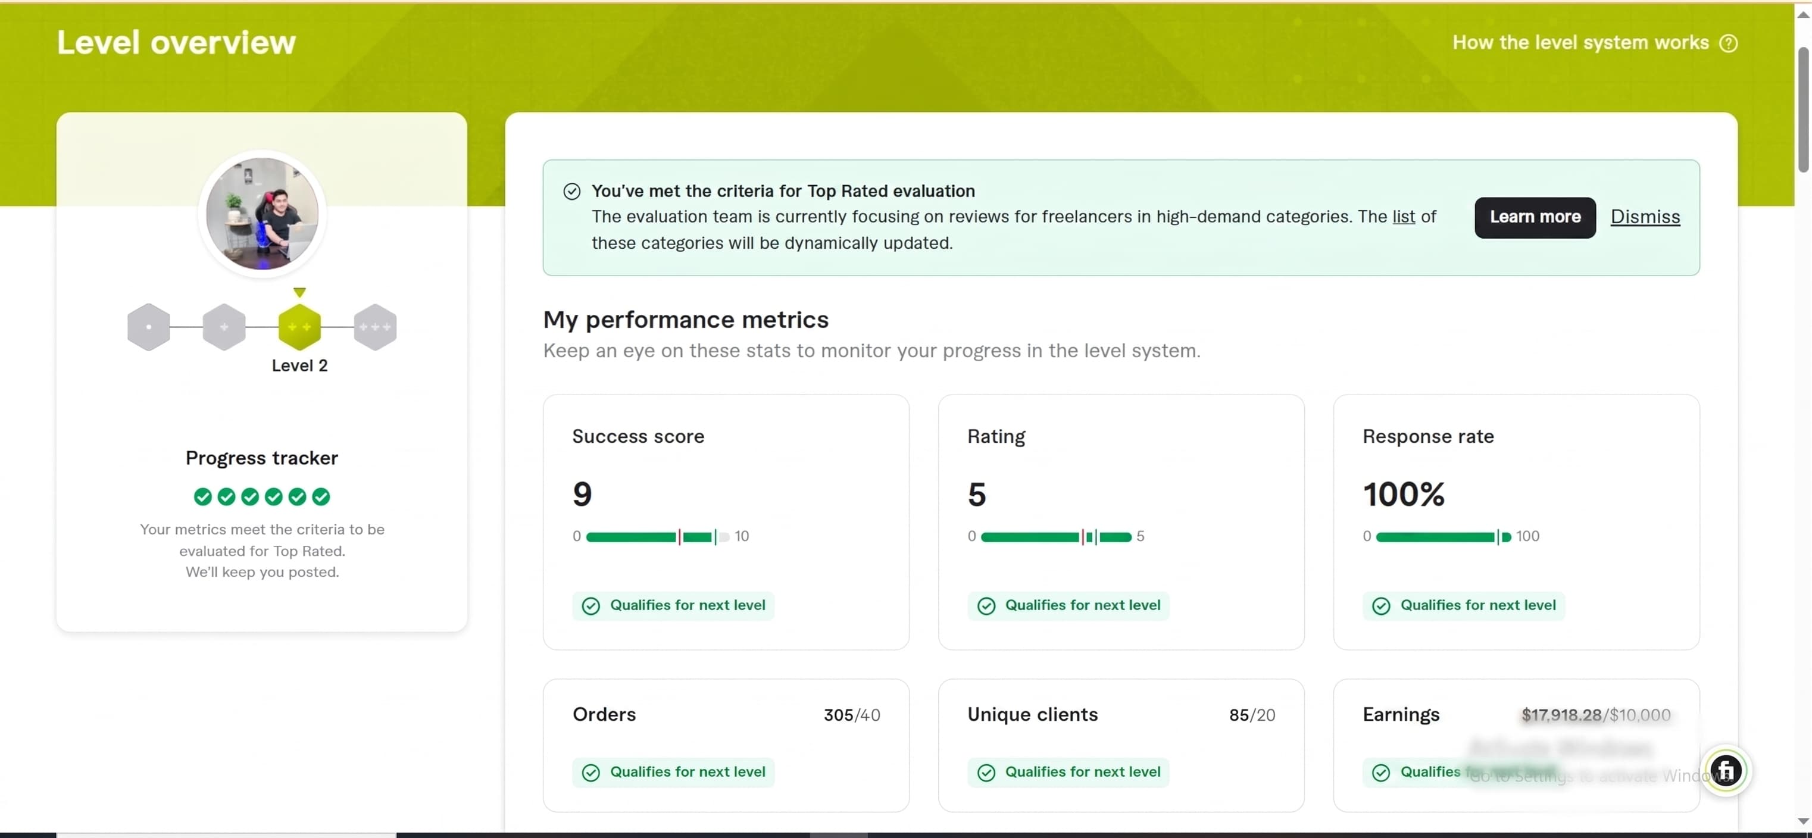The height and width of the screenshot is (838, 1812).
Task: Open the 'list' link in the notice
Action: click(x=1403, y=217)
